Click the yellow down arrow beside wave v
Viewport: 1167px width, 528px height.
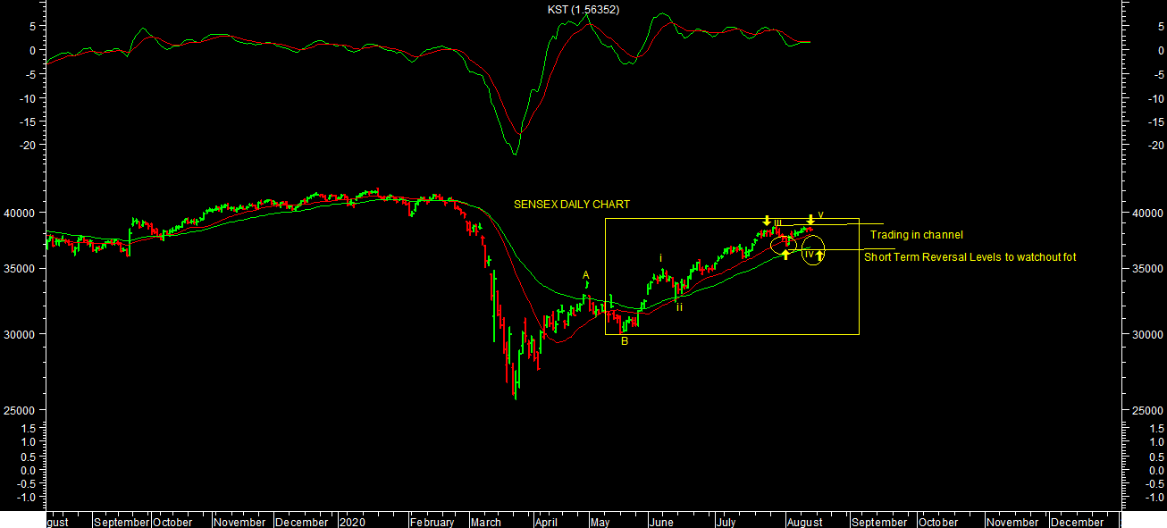[x=810, y=219]
